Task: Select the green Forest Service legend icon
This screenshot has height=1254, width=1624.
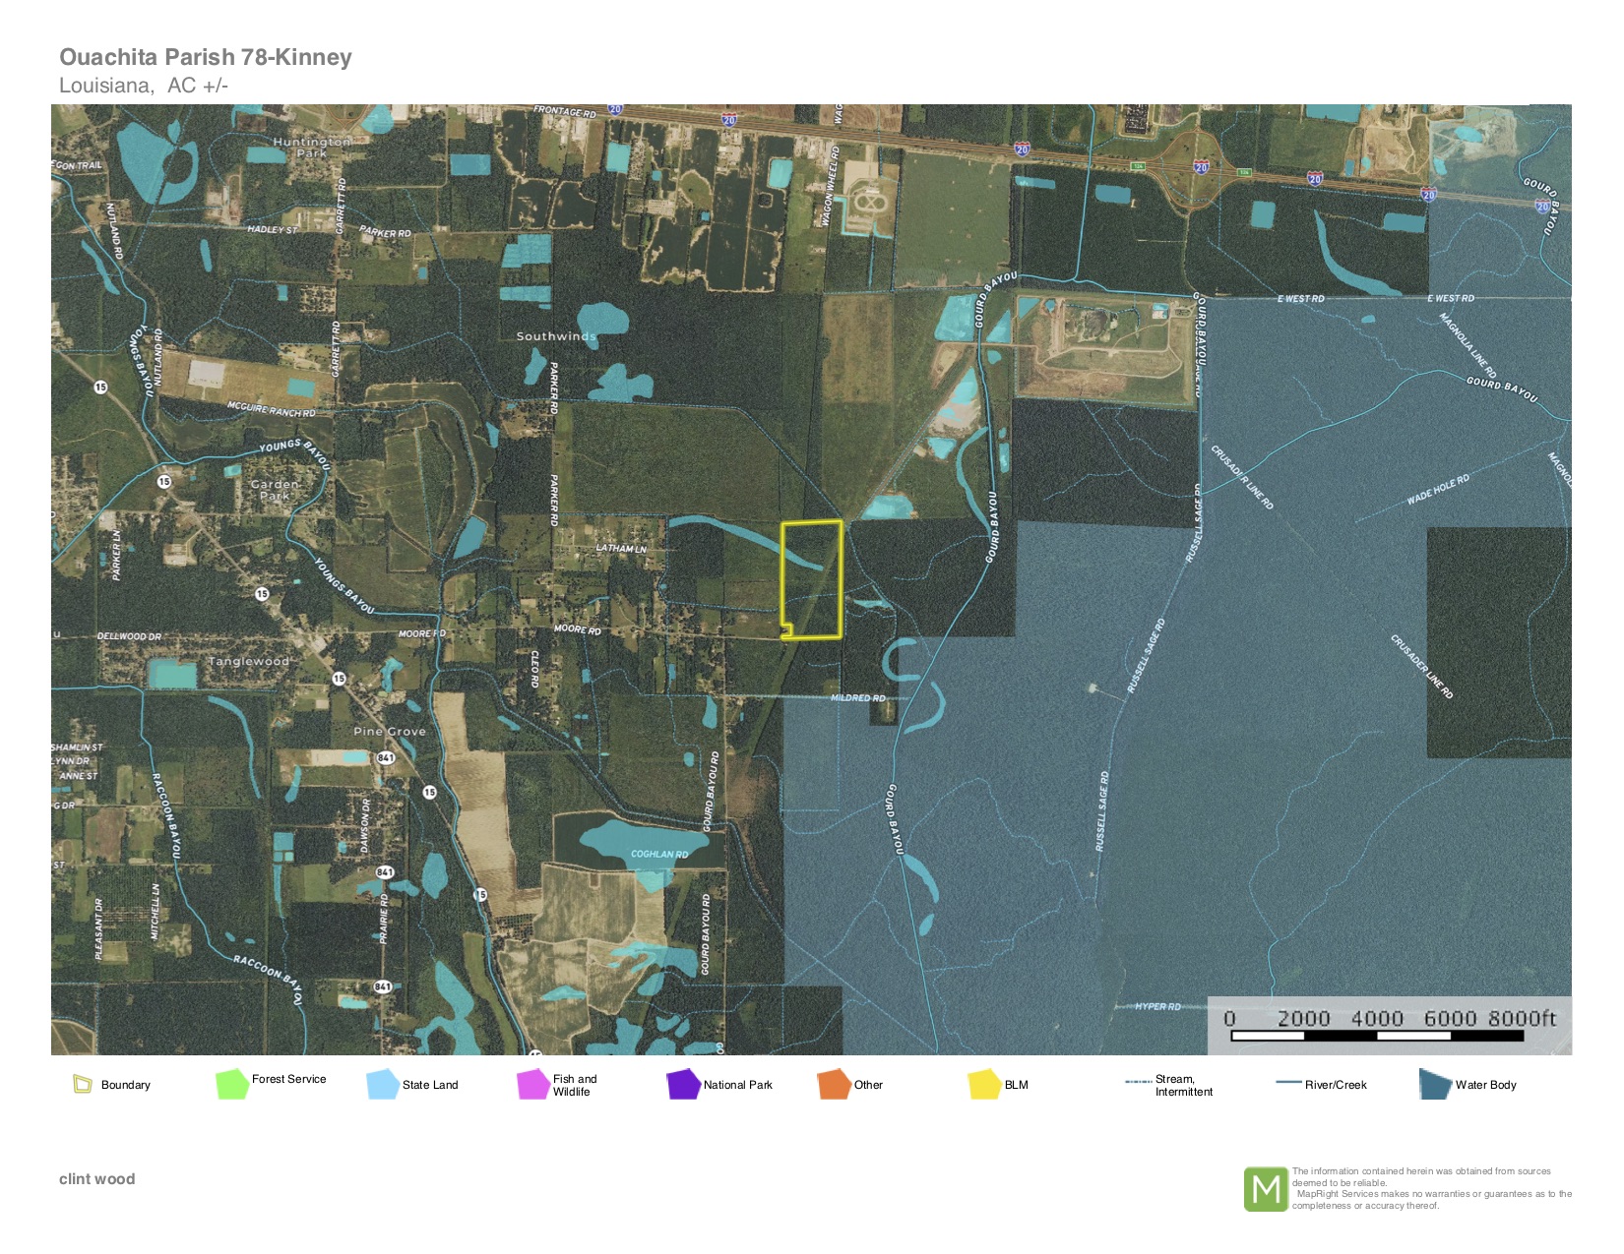Action: pos(231,1084)
